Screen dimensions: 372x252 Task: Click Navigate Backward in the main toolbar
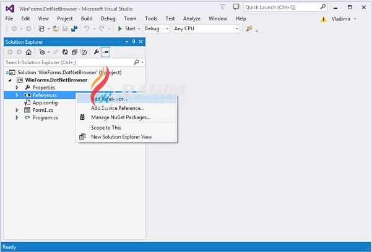pos(14,28)
